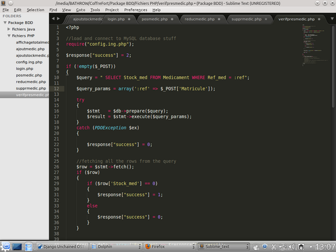Open the Goto menu
This screenshot has height=252, width=336.
pyautogui.click(x=81, y=10)
